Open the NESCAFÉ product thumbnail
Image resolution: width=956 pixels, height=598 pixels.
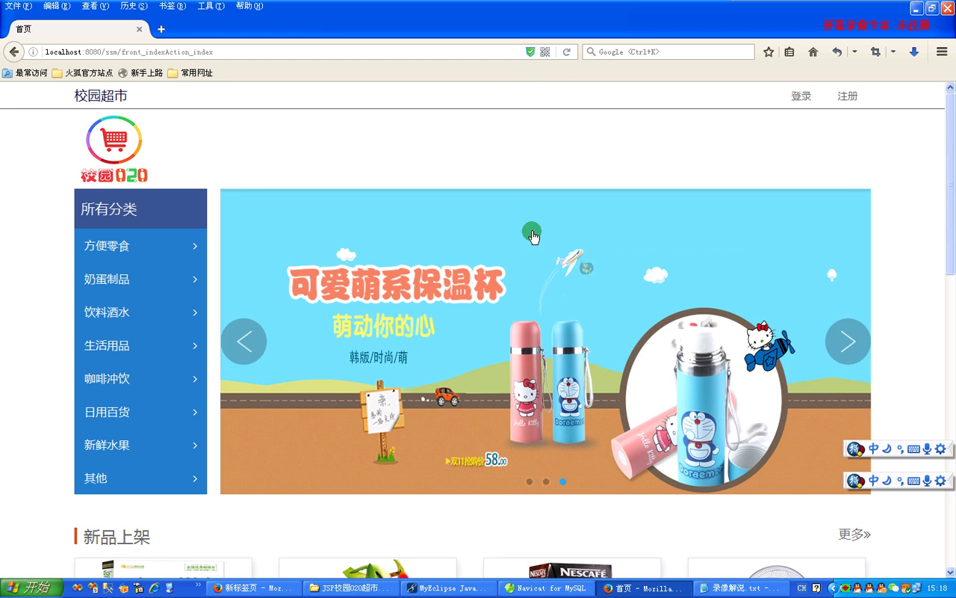coord(572,570)
